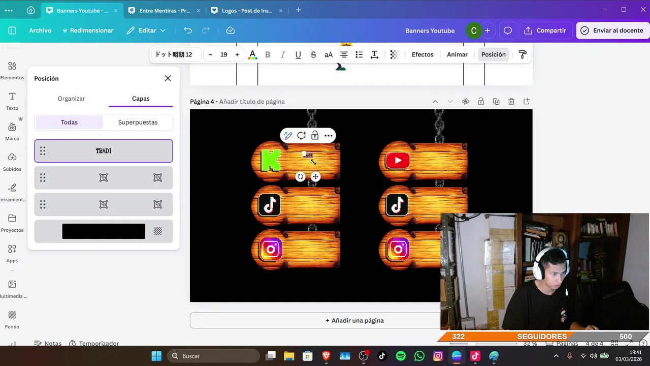
Task: Select the black background layer thumbnail
Action: [104, 231]
